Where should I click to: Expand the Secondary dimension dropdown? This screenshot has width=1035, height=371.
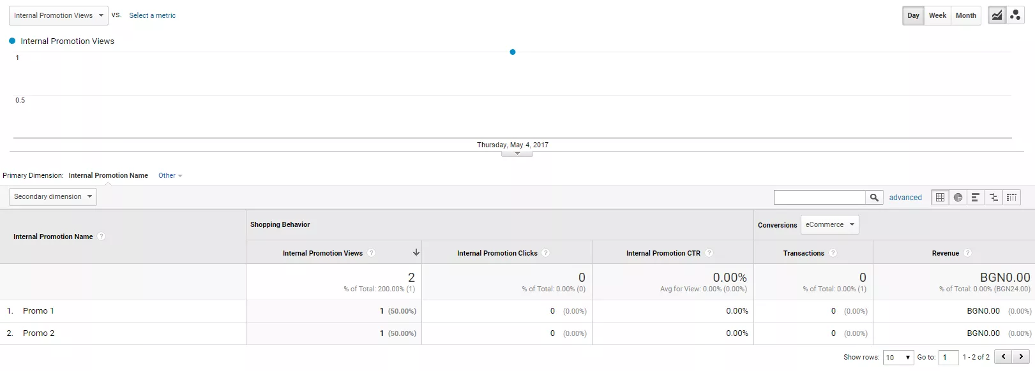click(x=53, y=197)
